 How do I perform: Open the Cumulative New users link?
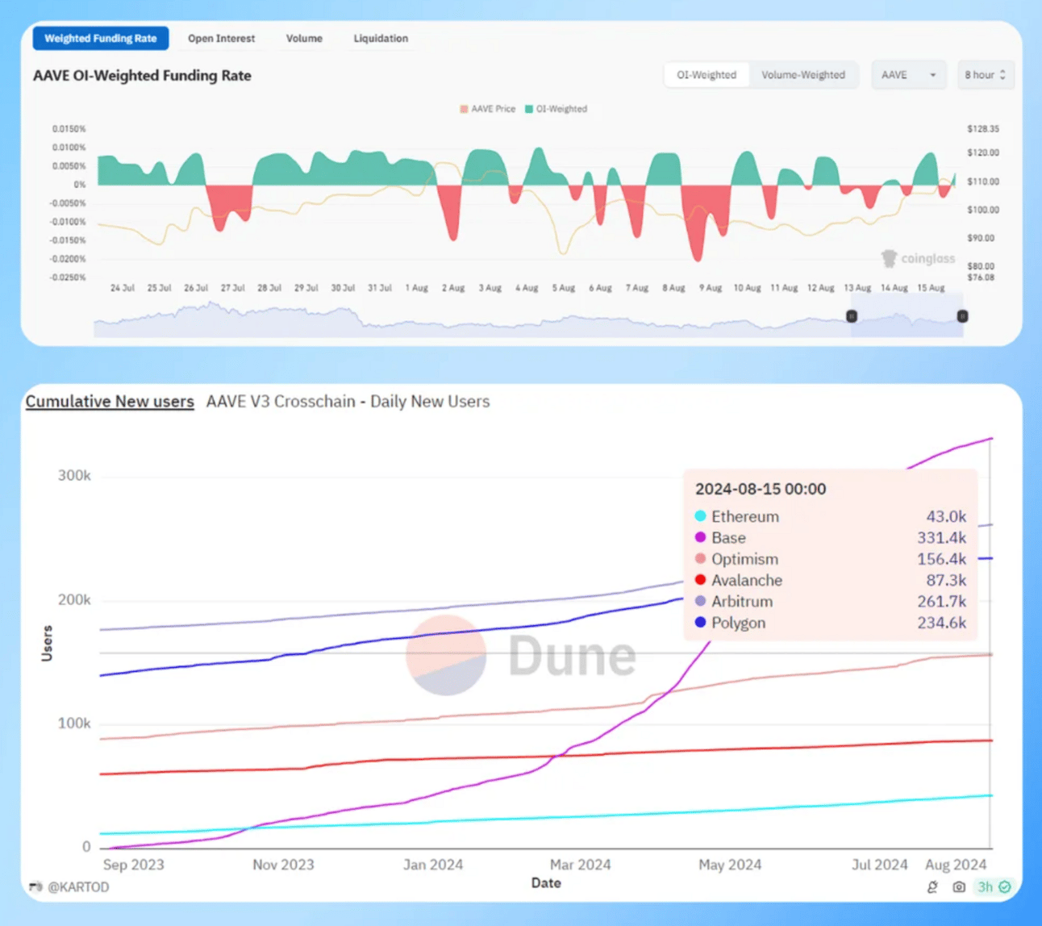(110, 402)
